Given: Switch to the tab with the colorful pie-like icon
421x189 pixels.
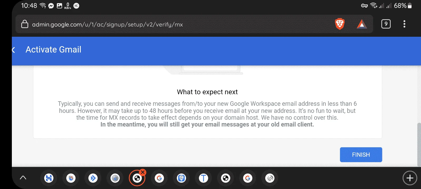Looking at the screenshot, I should pyautogui.click(x=71, y=178).
